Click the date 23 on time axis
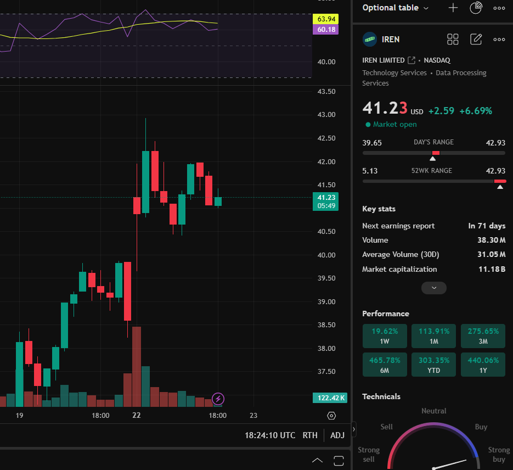The width and height of the screenshot is (513, 470). [253, 416]
